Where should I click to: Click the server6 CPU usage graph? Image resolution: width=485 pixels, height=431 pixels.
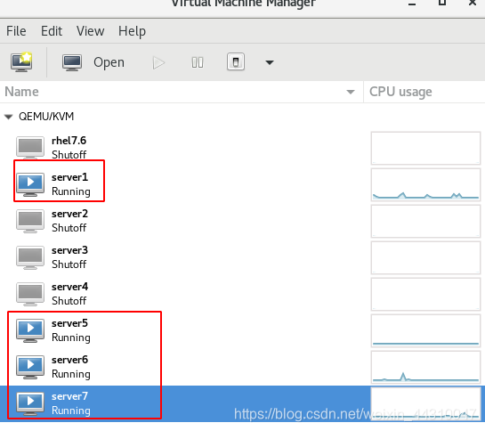click(425, 368)
